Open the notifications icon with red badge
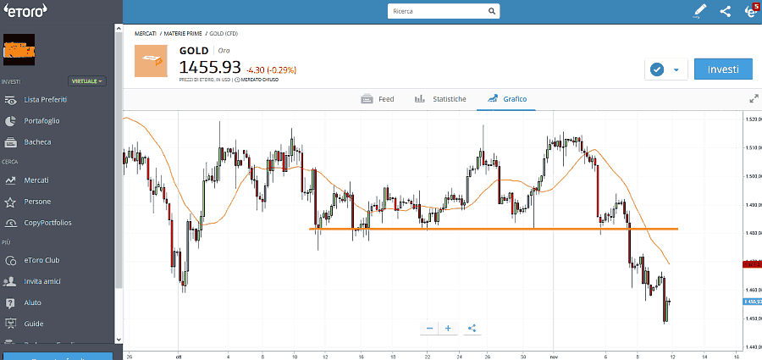Screen dimensions: 762x360 pyautogui.click(x=750, y=11)
